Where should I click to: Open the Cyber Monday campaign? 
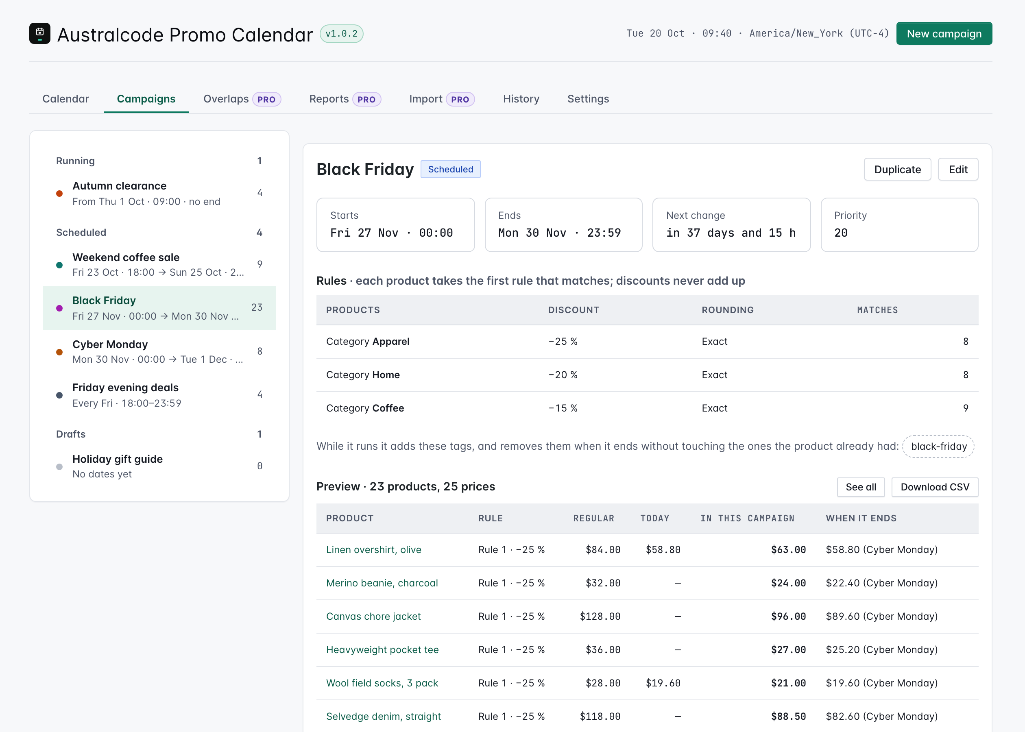pyautogui.click(x=159, y=352)
